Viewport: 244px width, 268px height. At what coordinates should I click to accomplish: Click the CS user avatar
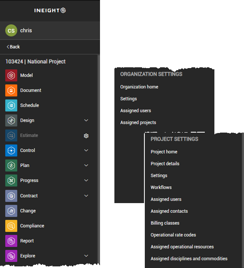(11, 30)
